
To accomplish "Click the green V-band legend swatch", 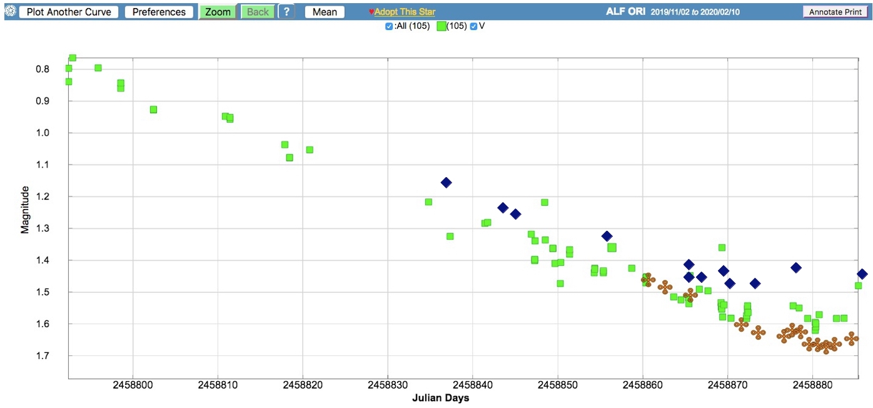I will [x=441, y=26].
